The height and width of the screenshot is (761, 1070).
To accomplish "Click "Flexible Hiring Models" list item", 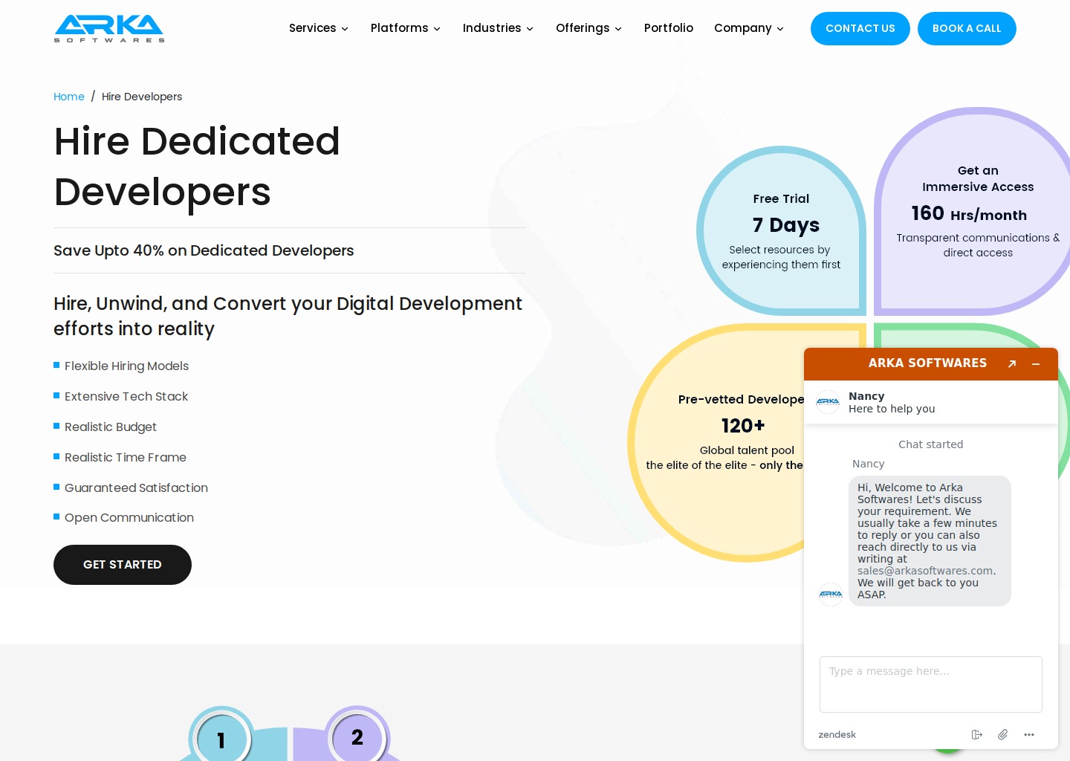I will click(126, 366).
